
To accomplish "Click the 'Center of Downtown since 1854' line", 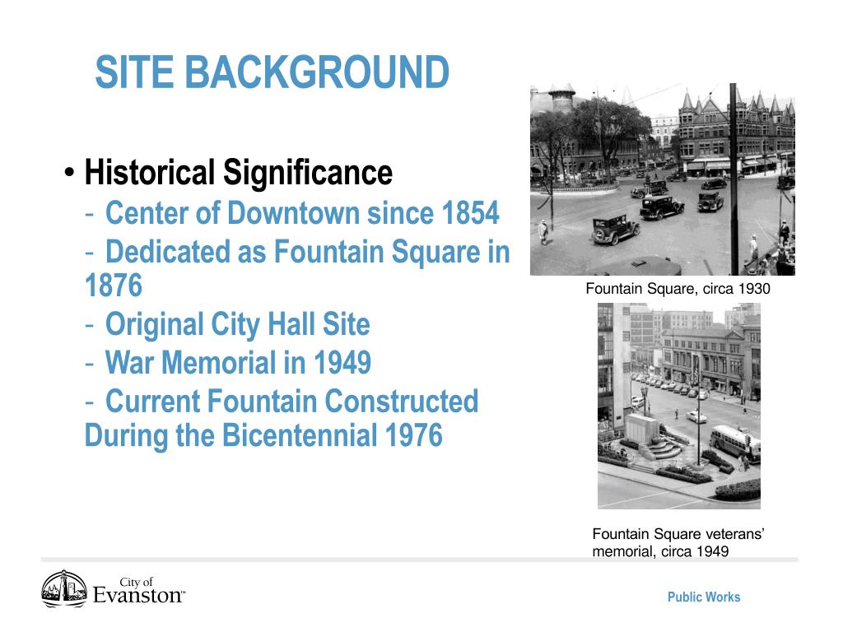I will pyautogui.click(x=302, y=213).
